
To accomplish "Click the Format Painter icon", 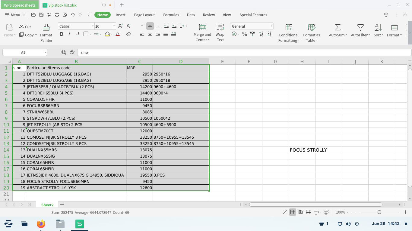I will [x=46, y=28].
